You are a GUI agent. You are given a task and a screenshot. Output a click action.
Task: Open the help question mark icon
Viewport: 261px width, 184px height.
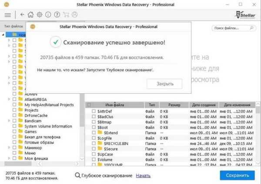tap(57, 15)
